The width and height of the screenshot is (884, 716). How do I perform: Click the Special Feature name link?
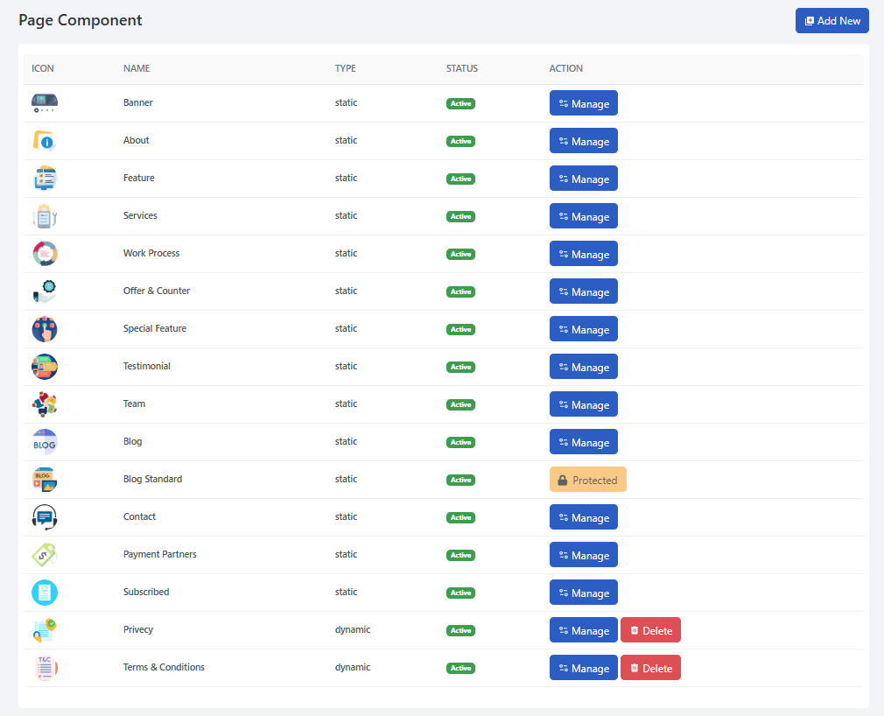click(155, 328)
